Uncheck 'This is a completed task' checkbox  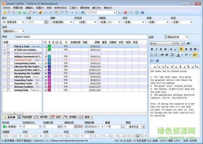(x=8, y=53)
